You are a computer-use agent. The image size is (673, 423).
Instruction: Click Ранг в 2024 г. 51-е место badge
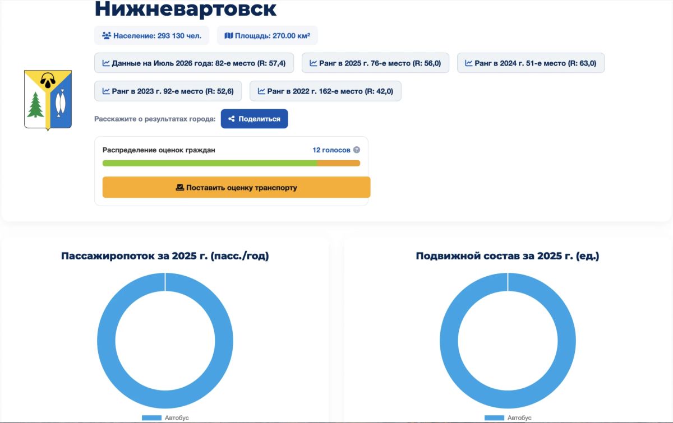pos(531,63)
